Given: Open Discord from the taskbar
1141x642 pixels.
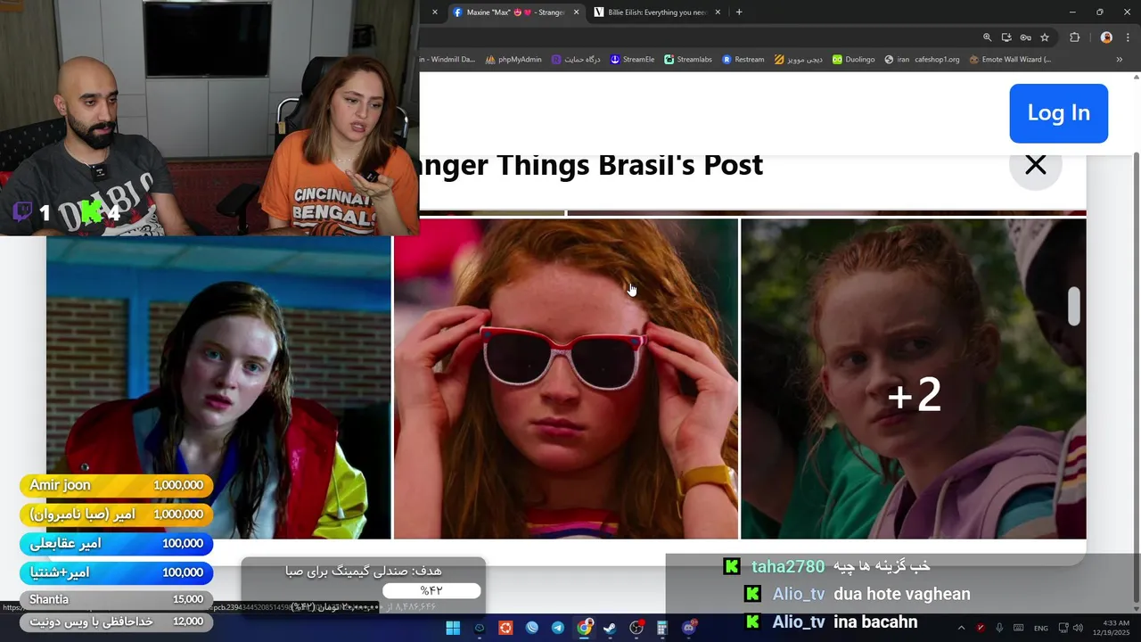Looking at the screenshot, I should click(x=689, y=628).
